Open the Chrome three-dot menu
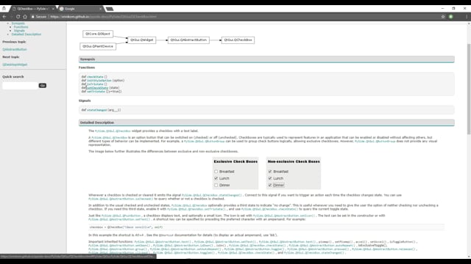 [x=467, y=17]
